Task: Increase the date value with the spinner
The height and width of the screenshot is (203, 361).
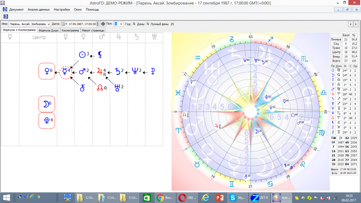Action: point(97,23)
